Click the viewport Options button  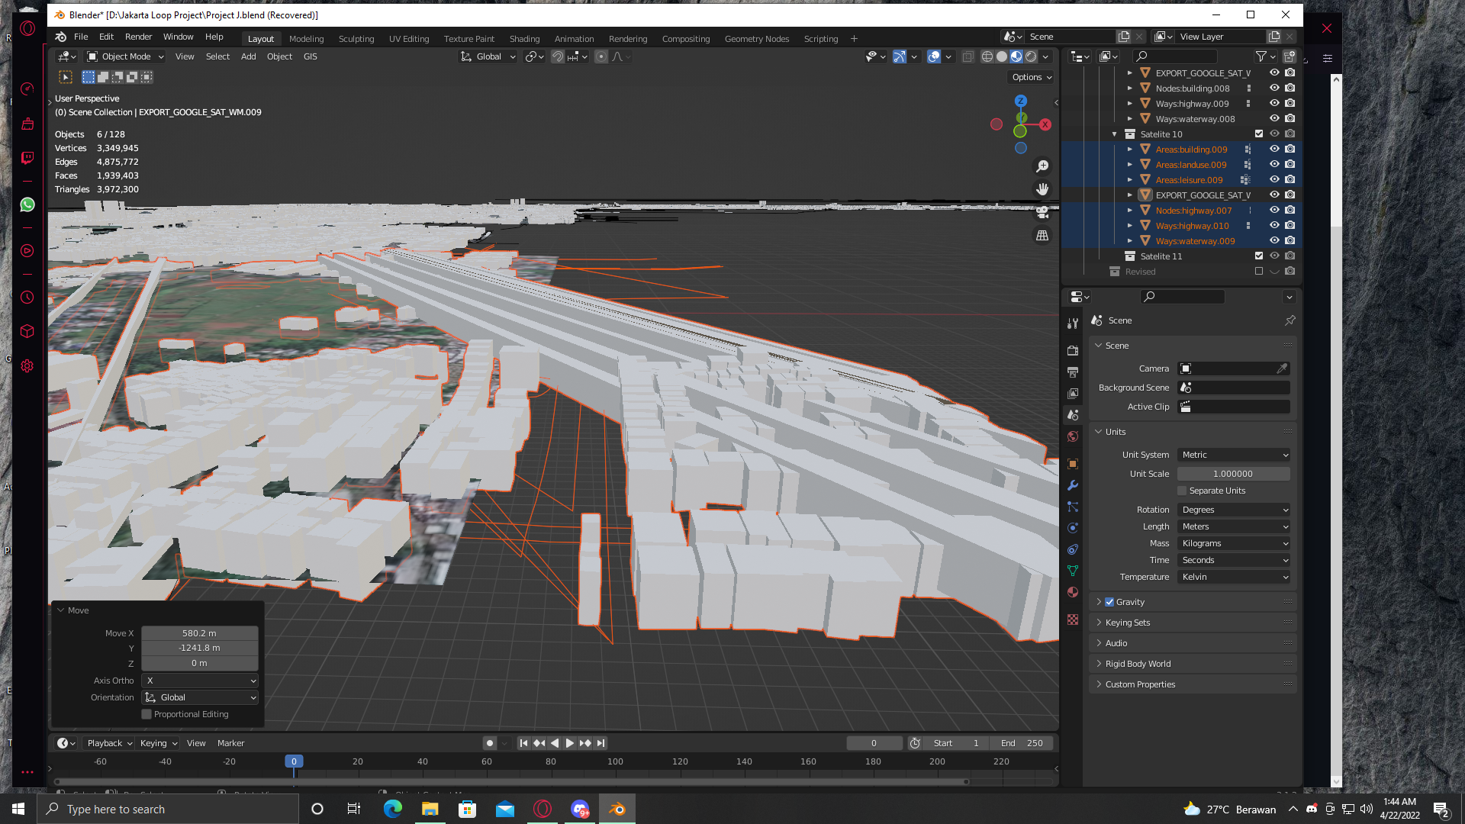(x=1032, y=77)
